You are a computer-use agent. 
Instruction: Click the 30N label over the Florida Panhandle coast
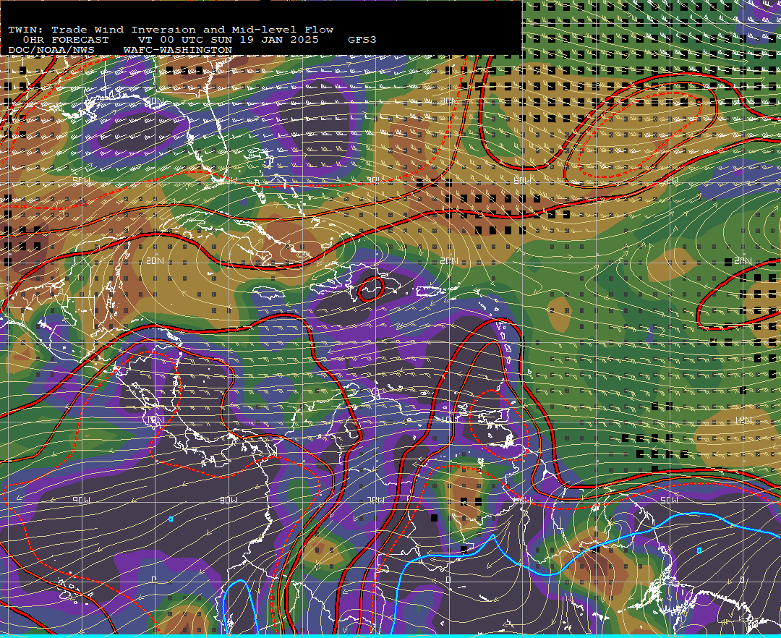[155, 101]
